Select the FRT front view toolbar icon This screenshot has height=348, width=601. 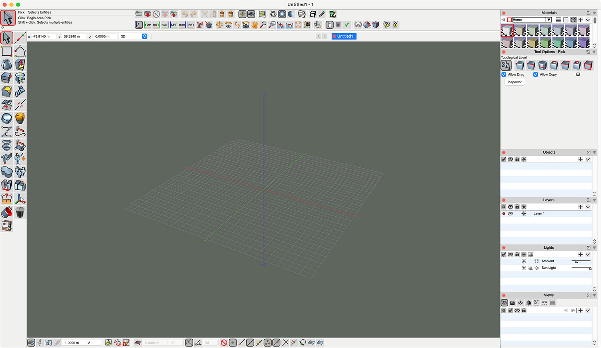pyautogui.click(x=191, y=24)
